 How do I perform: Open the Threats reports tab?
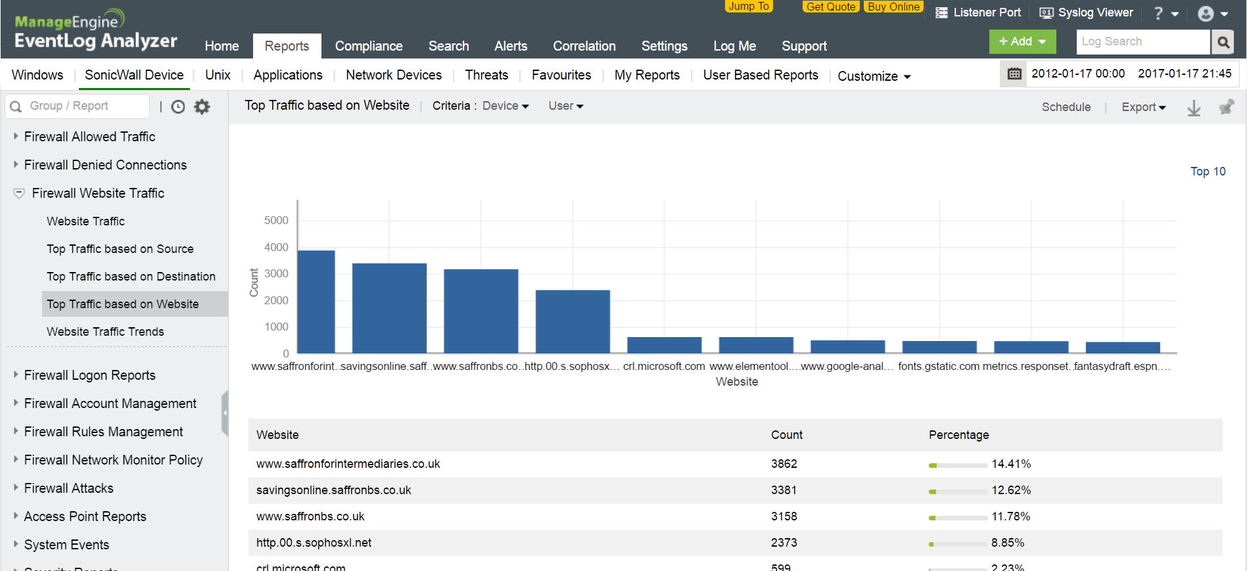click(x=486, y=75)
